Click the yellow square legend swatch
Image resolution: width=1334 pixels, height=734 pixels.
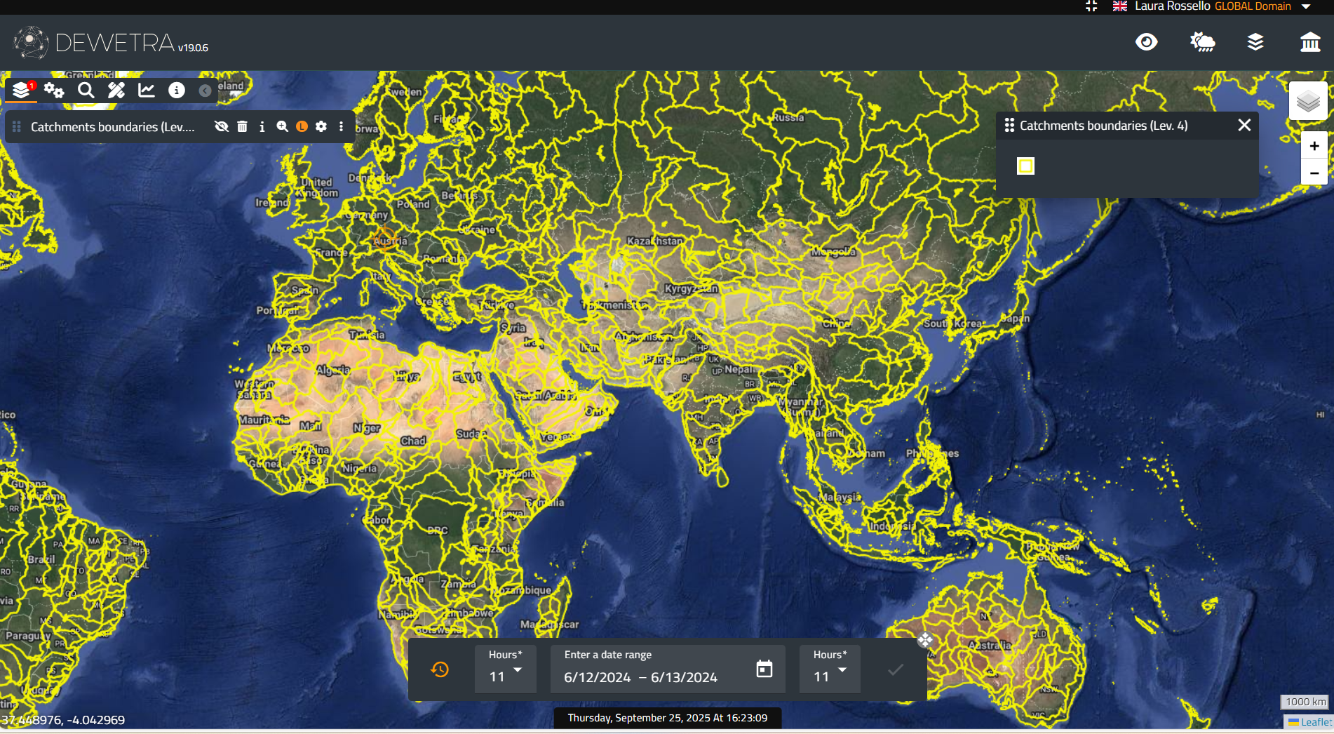1025,166
